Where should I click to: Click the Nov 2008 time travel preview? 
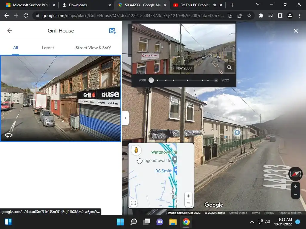184,49
